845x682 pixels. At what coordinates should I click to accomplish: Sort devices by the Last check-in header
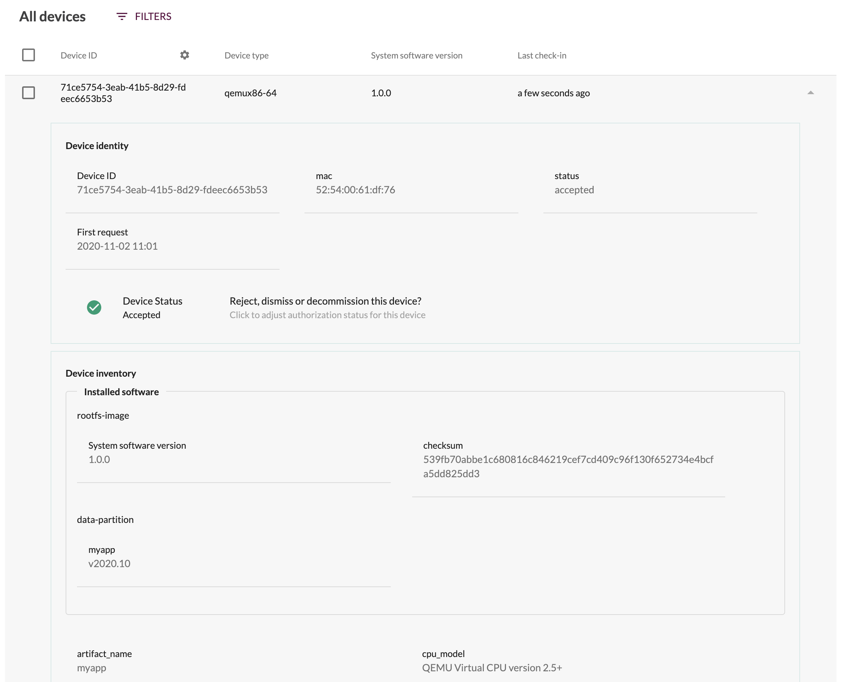pos(542,55)
